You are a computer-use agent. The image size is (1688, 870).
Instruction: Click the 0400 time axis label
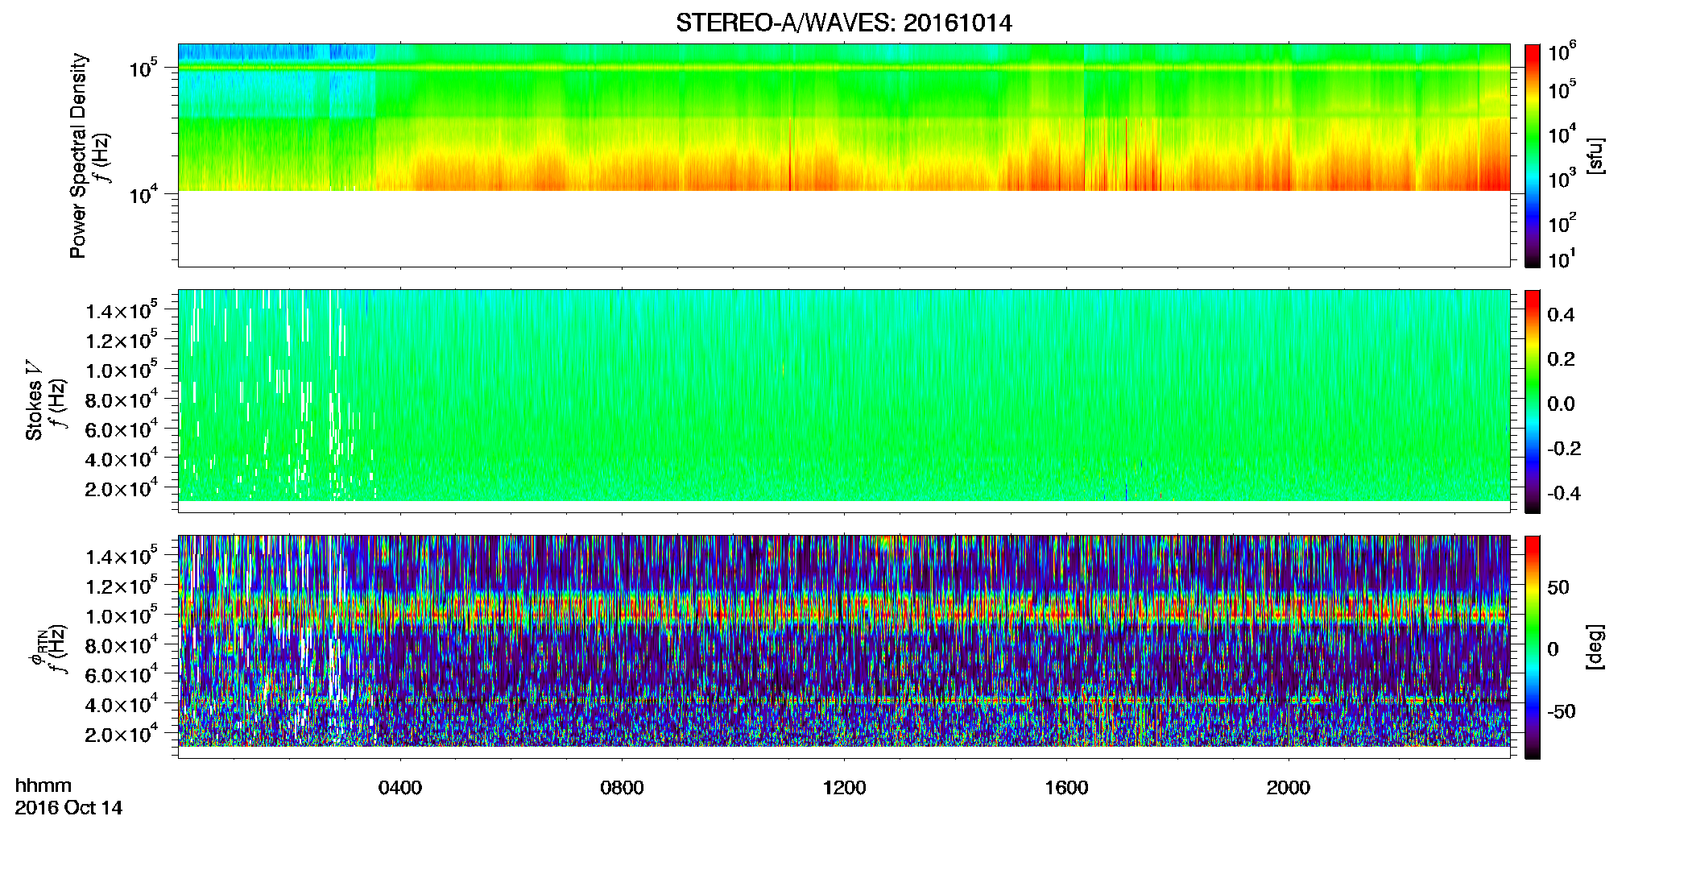[x=400, y=788]
